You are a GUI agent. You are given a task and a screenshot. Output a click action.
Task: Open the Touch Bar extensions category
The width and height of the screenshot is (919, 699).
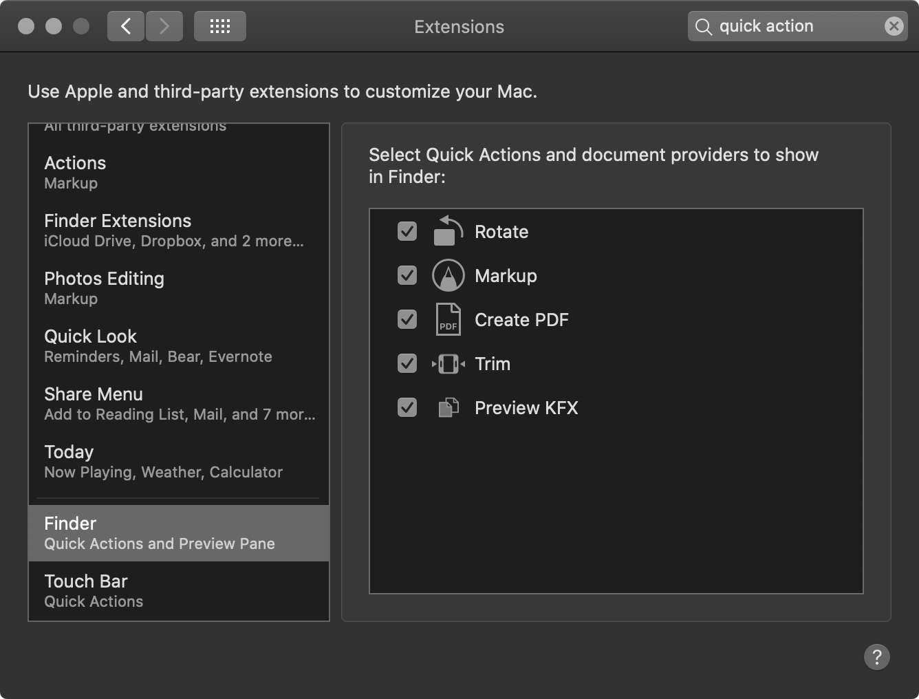pos(179,590)
